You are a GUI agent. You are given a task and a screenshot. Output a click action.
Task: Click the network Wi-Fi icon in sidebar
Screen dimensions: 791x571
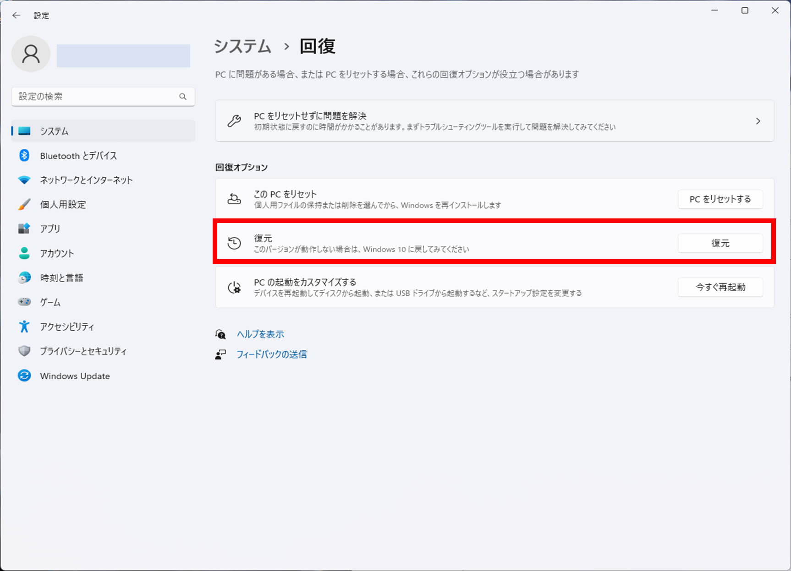click(24, 180)
